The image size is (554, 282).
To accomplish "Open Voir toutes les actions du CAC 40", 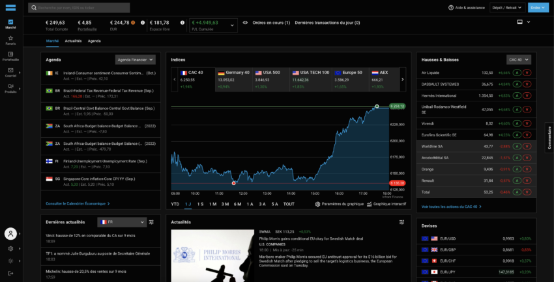I will (x=452, y=207).
